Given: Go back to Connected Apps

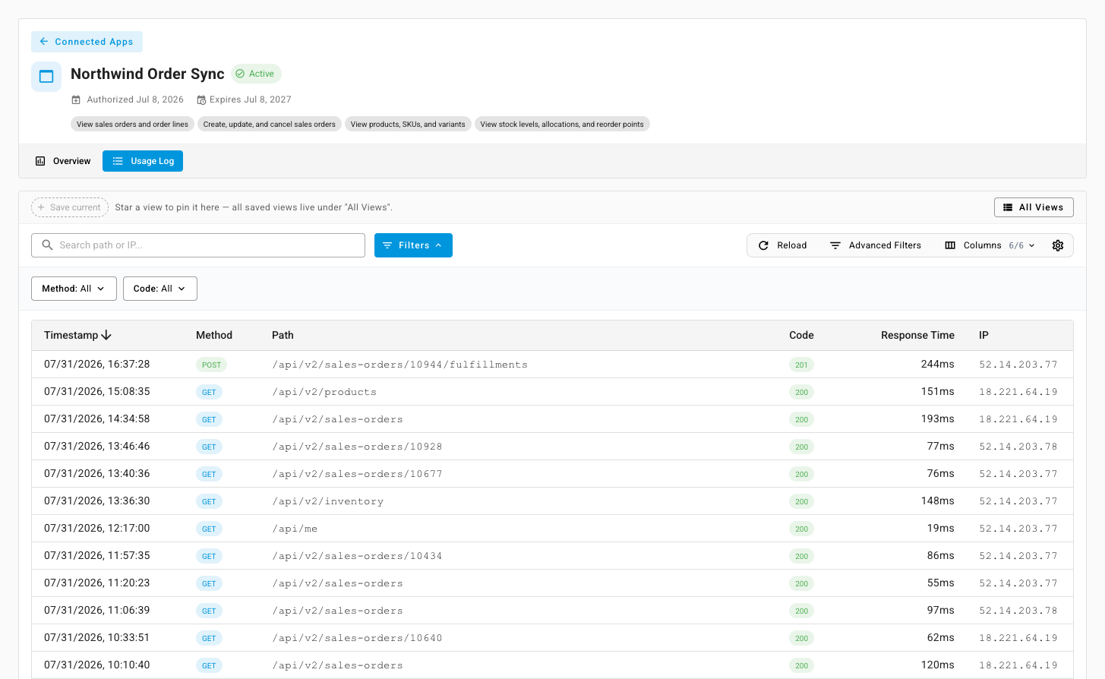Looking at the screenshot, I should [87, 42].
